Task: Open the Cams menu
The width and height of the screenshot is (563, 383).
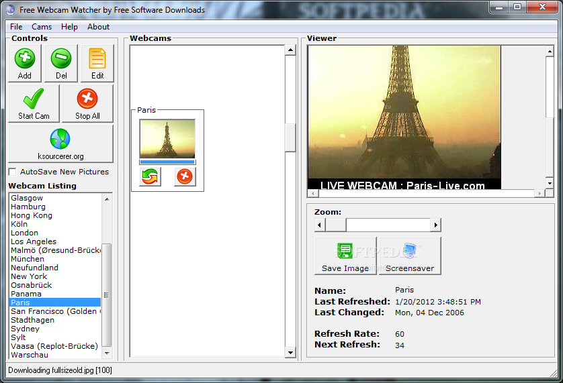Action: [42, 27]
